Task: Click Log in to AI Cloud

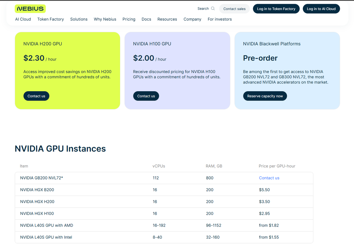Action: point(321,9)
